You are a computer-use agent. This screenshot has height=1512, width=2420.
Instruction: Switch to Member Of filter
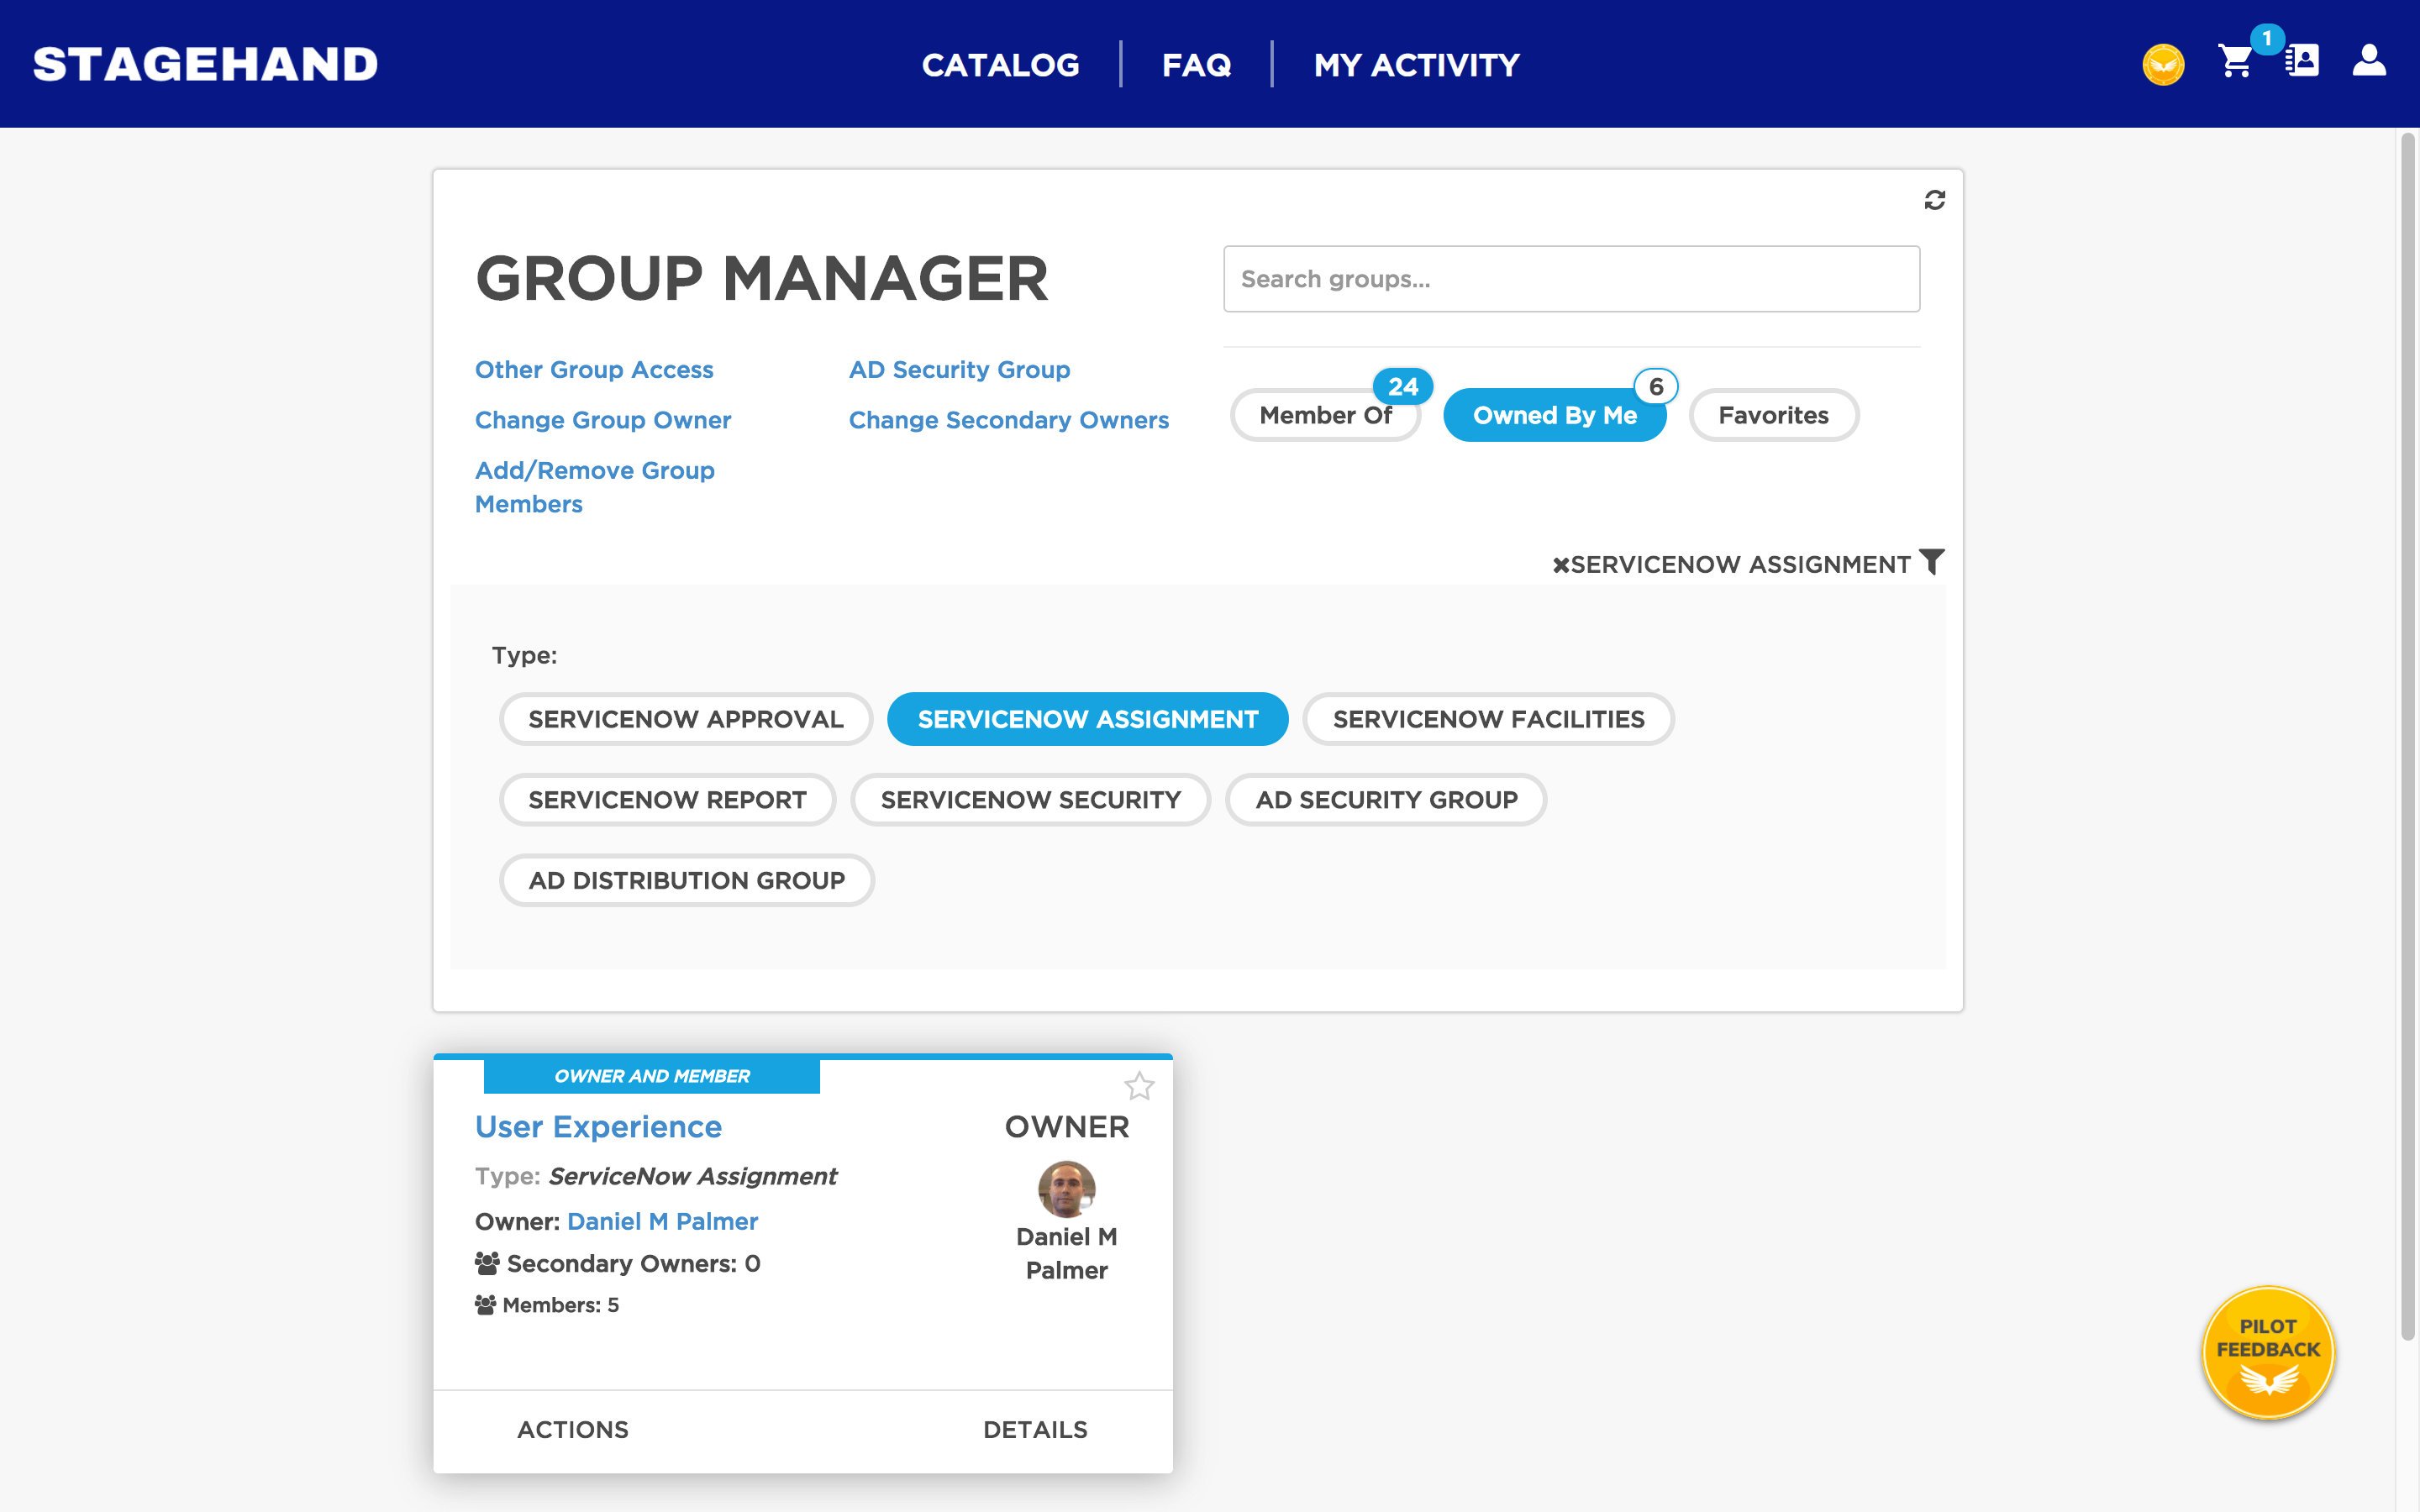click(x=1325, y=415)
